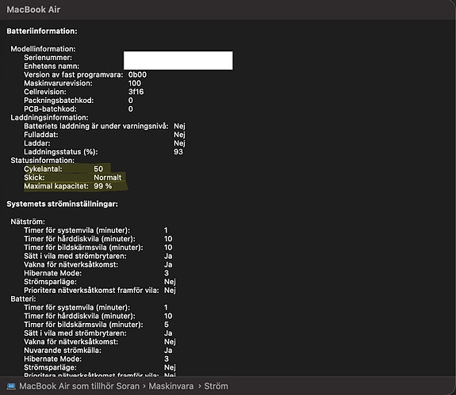This screenshot has width=456, height=395.
Task: Click the Maximal kapacitet 99 % value
Action: (x=102, y=186)
